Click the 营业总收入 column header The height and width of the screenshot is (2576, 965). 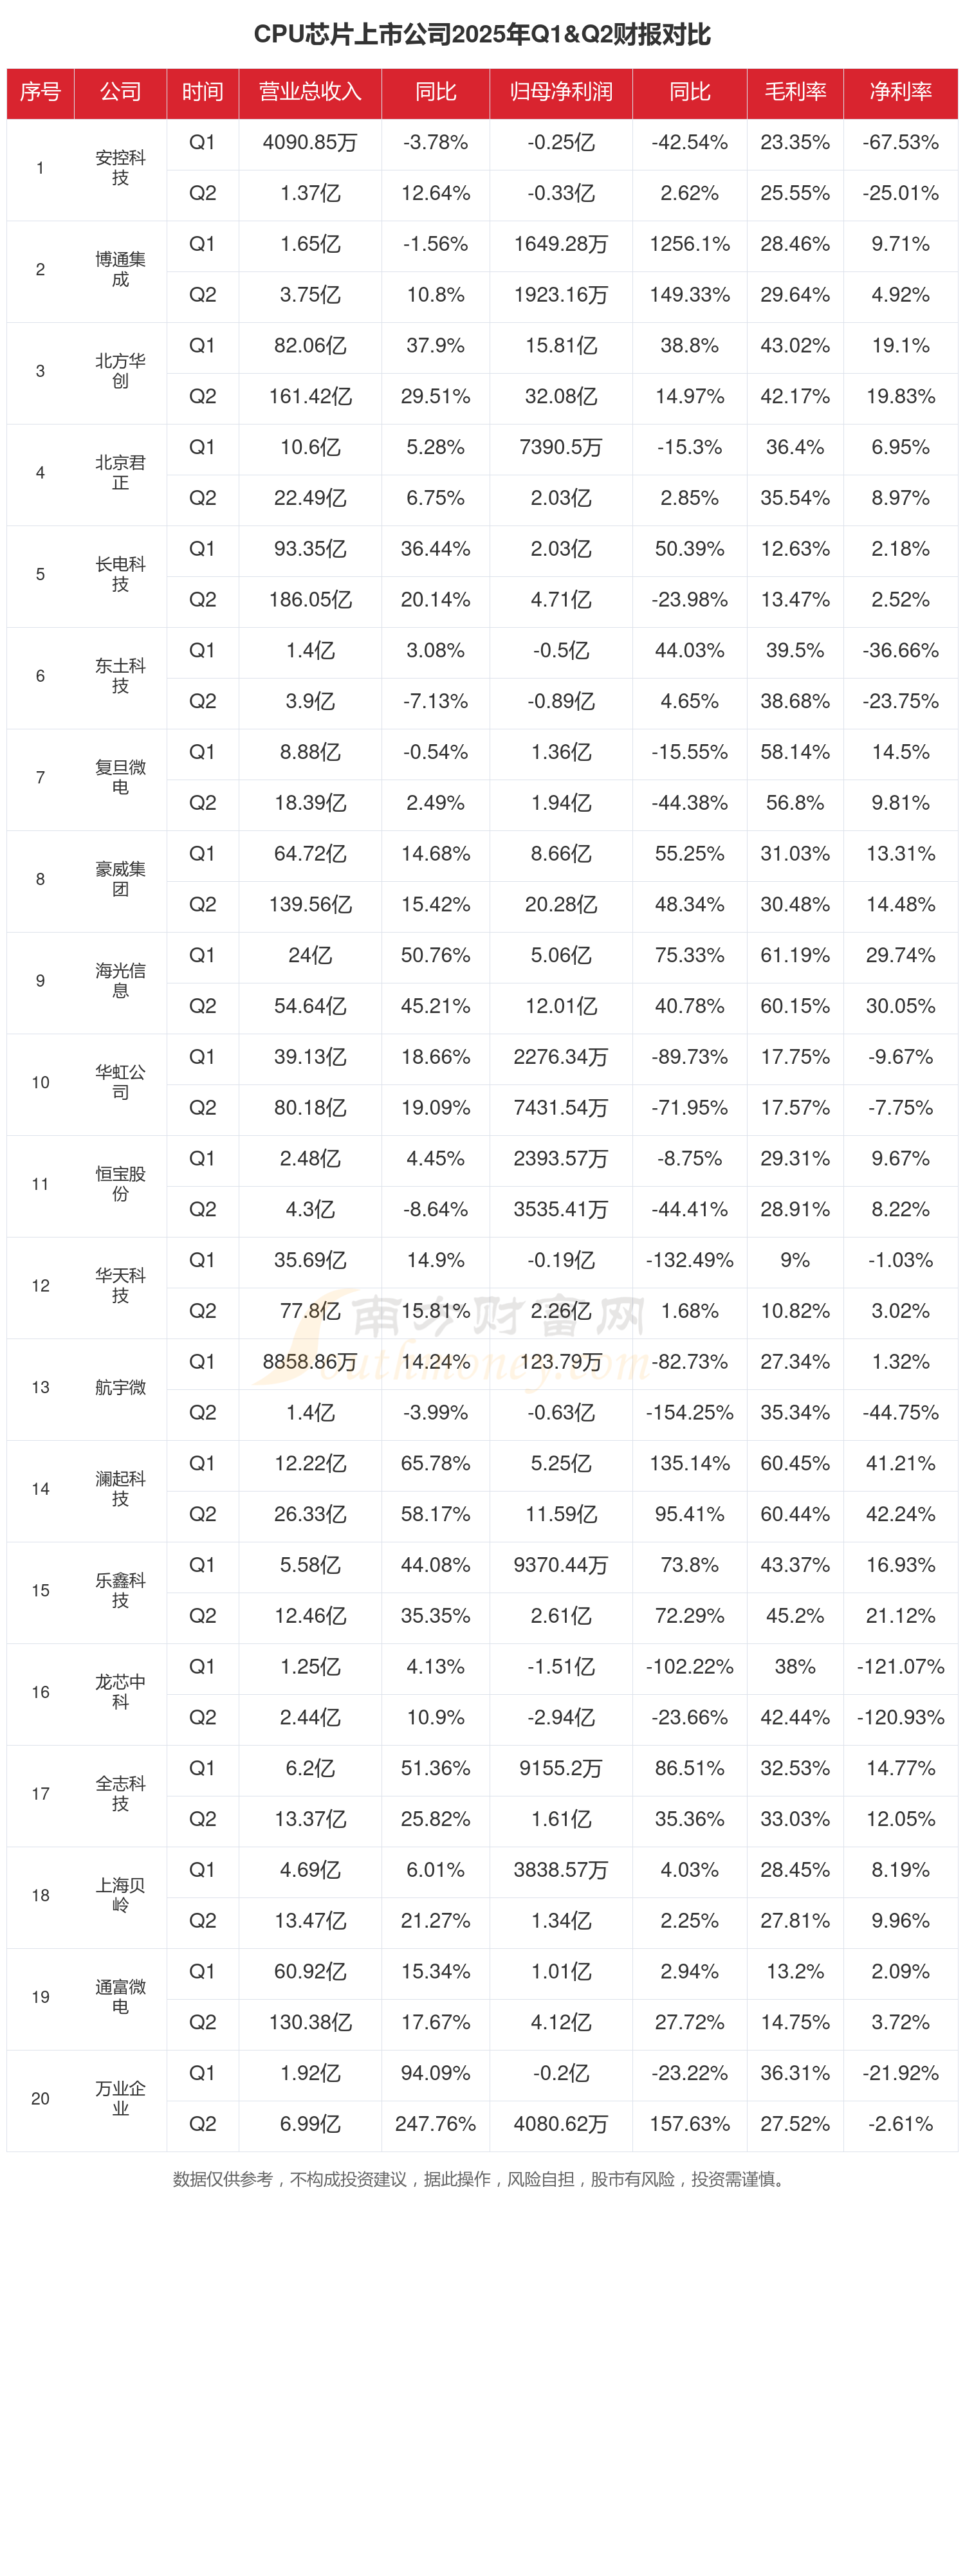point(310,92)
